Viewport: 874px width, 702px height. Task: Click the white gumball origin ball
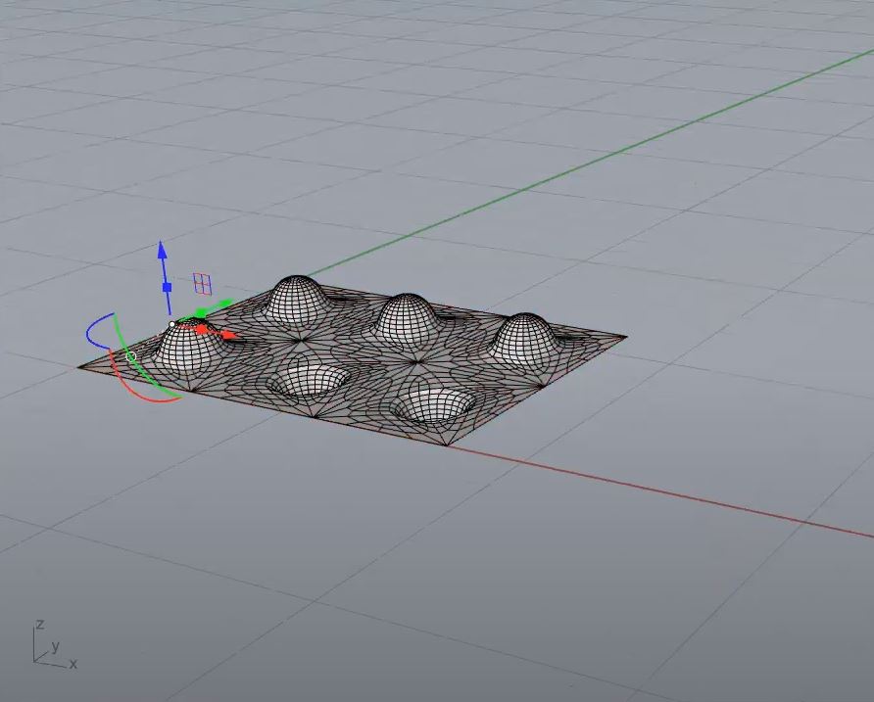click(172, 324)
